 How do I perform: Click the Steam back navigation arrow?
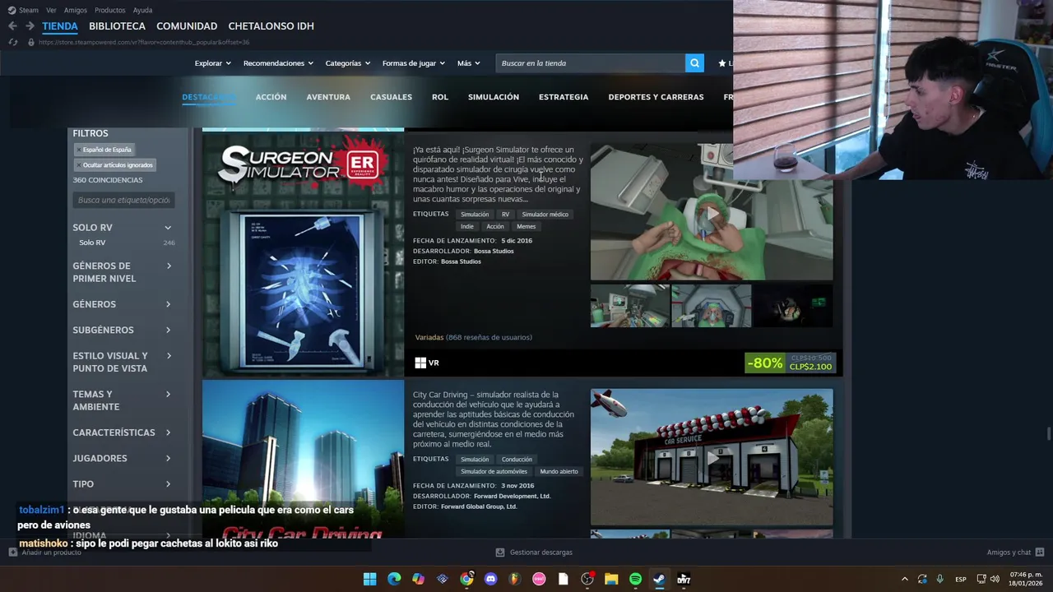12,26
